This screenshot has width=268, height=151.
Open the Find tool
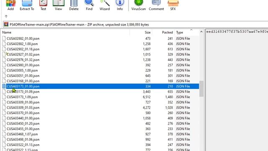click(x=89, y=5)
